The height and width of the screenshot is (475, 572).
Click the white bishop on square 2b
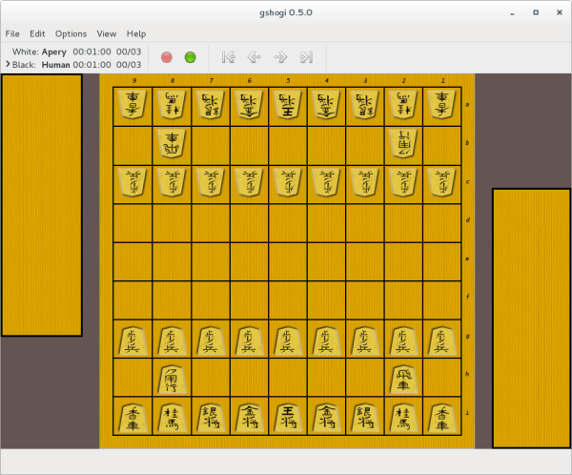point(405,145)
